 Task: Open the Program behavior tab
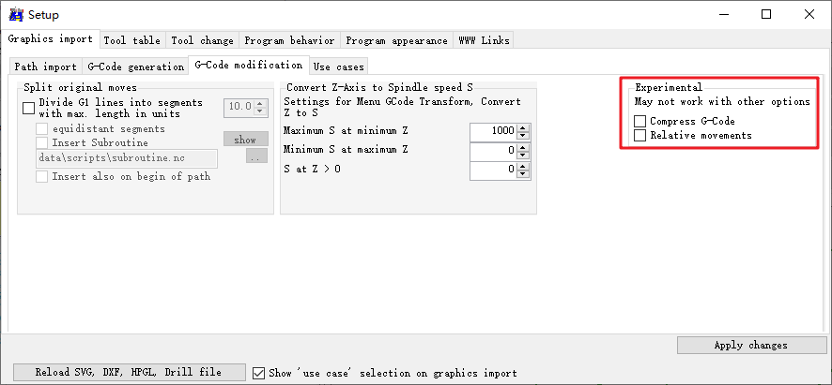(289, 40)
